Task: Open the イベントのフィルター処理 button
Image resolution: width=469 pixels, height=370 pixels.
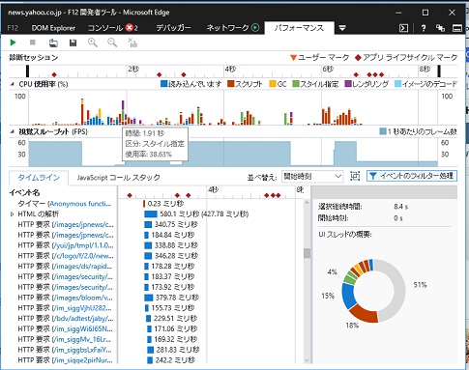Action: [412, 176]
